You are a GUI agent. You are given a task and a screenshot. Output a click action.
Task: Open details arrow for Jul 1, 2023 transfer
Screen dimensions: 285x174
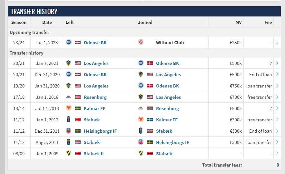click(277, 43)
